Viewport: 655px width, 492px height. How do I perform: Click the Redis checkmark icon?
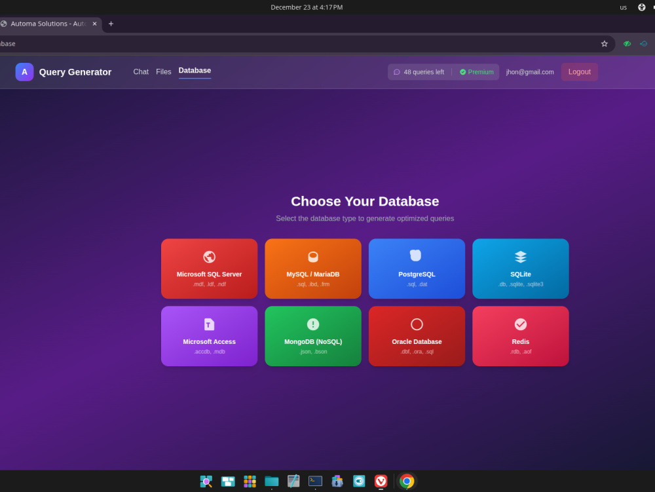click(x=521, y=324)
